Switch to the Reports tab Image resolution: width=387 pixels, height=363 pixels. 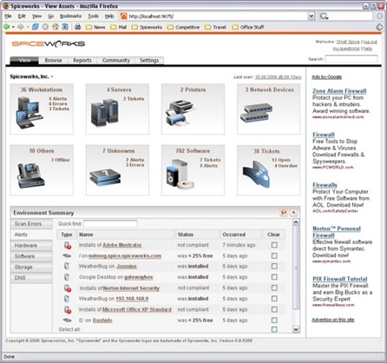tap(82, 60)
